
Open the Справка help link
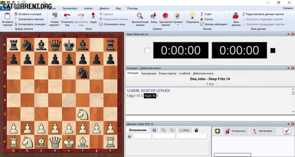(288, 8)
